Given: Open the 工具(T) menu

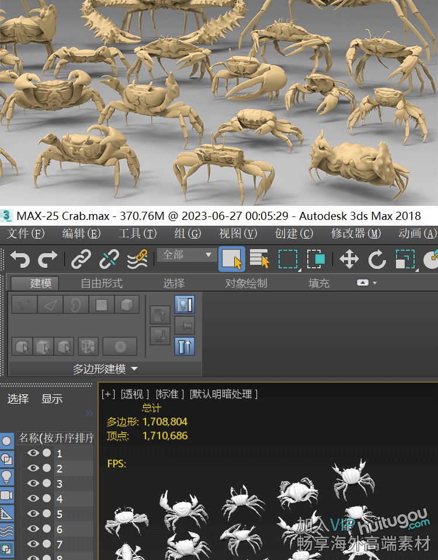Looking at the screenshot, I should (x=137, y=233).
